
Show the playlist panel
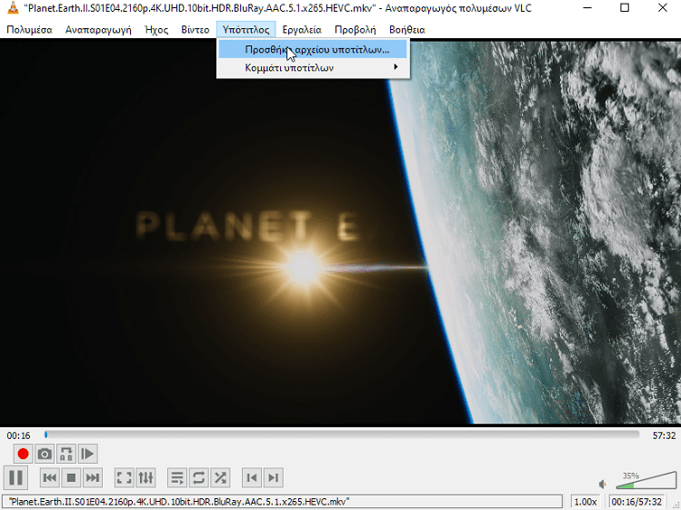click(177, 478)
